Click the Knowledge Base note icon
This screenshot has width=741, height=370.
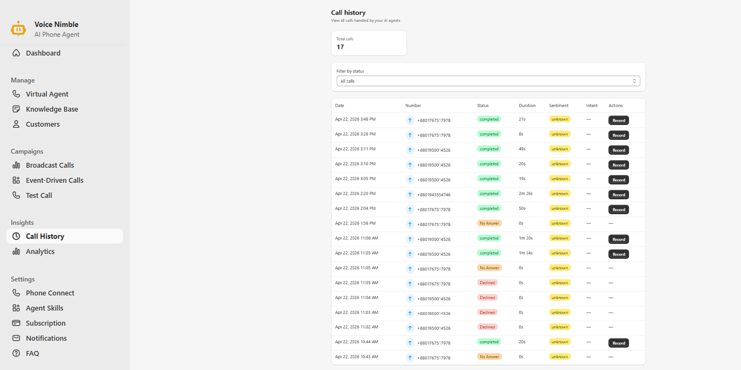[16, 109]
